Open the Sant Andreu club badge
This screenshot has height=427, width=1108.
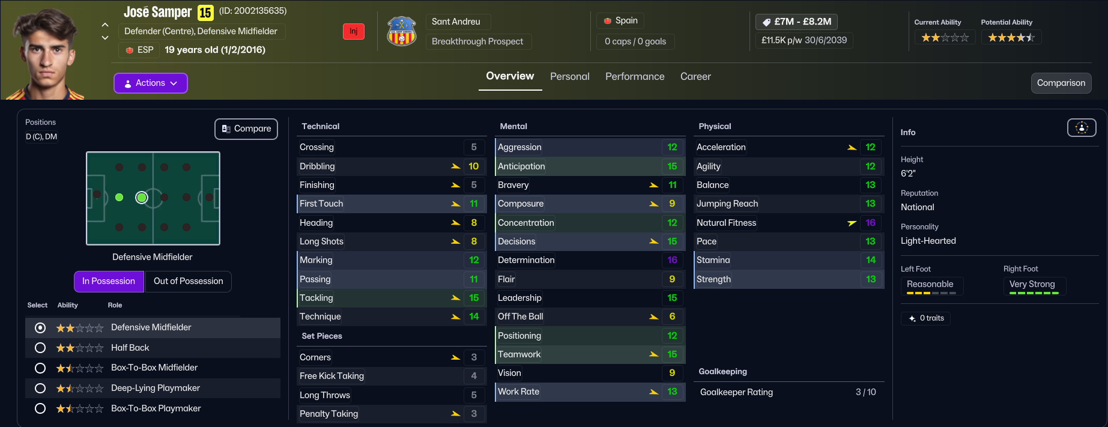pyautogui.click(x=402, y=31)
